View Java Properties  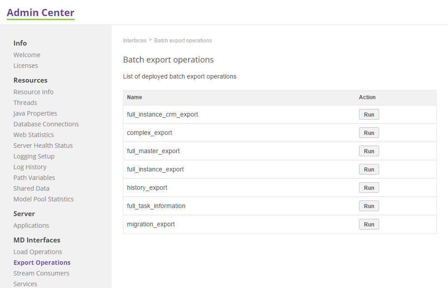[35, 113]
